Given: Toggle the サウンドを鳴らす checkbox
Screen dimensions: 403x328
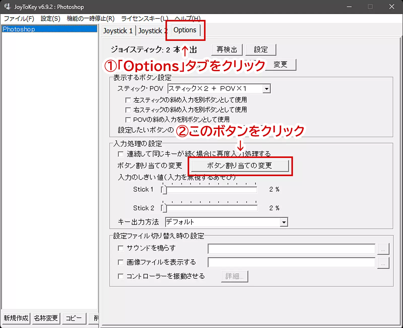Looking at the screenshot, I should [121, 248].
